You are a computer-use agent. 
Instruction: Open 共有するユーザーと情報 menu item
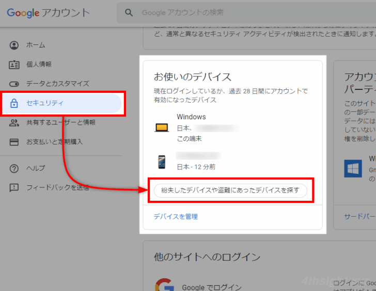(x=62, y=123)
